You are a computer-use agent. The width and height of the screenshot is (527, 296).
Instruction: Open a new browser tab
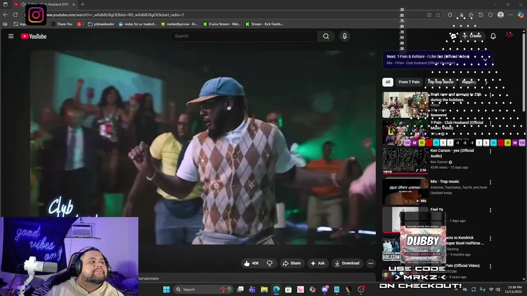(83, 4)
